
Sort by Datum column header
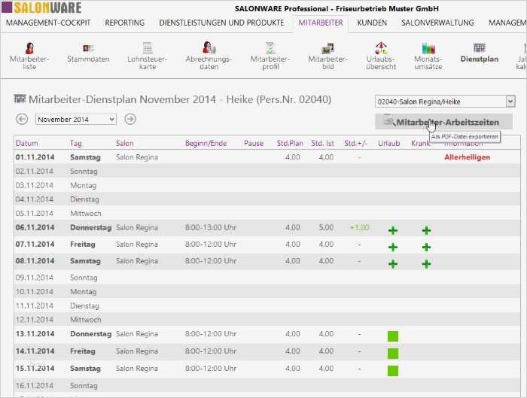click(26, 144)
